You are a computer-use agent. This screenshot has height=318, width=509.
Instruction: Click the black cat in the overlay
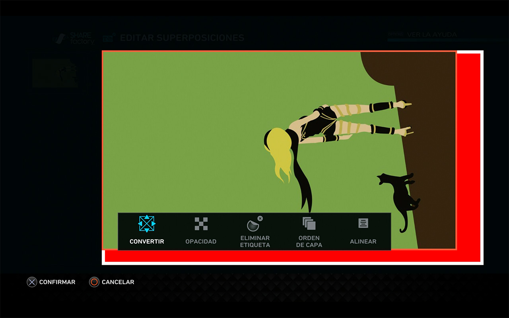pos(399,202)
